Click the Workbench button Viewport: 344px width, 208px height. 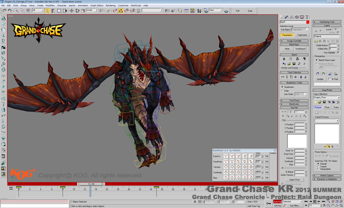point(300,49)
